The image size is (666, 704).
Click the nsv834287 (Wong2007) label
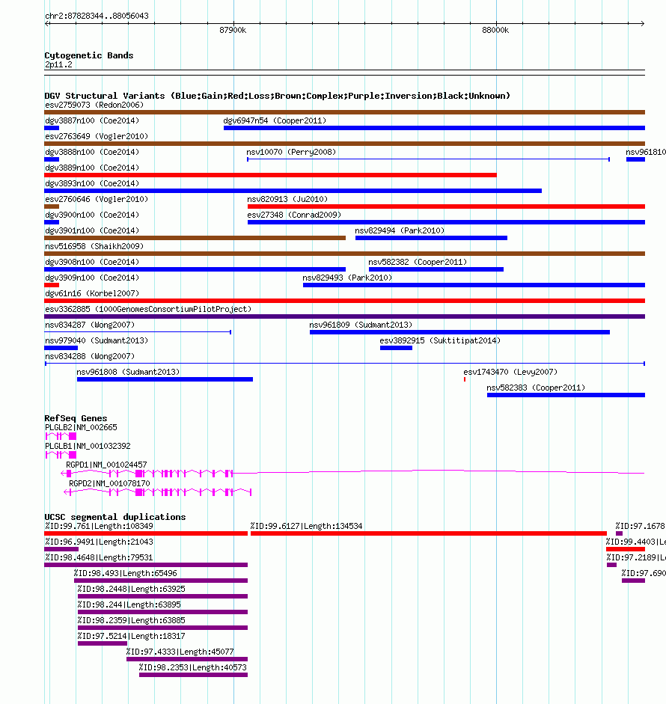pos(90,325)
